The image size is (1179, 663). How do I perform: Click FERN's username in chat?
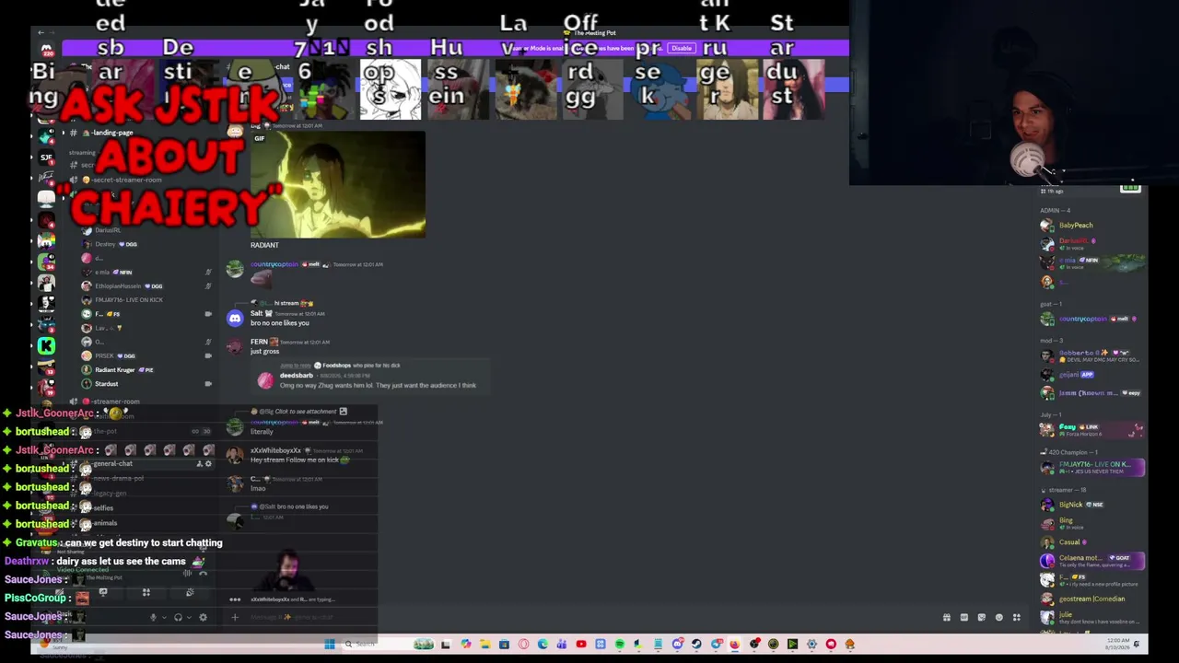[x=258, y=342]
